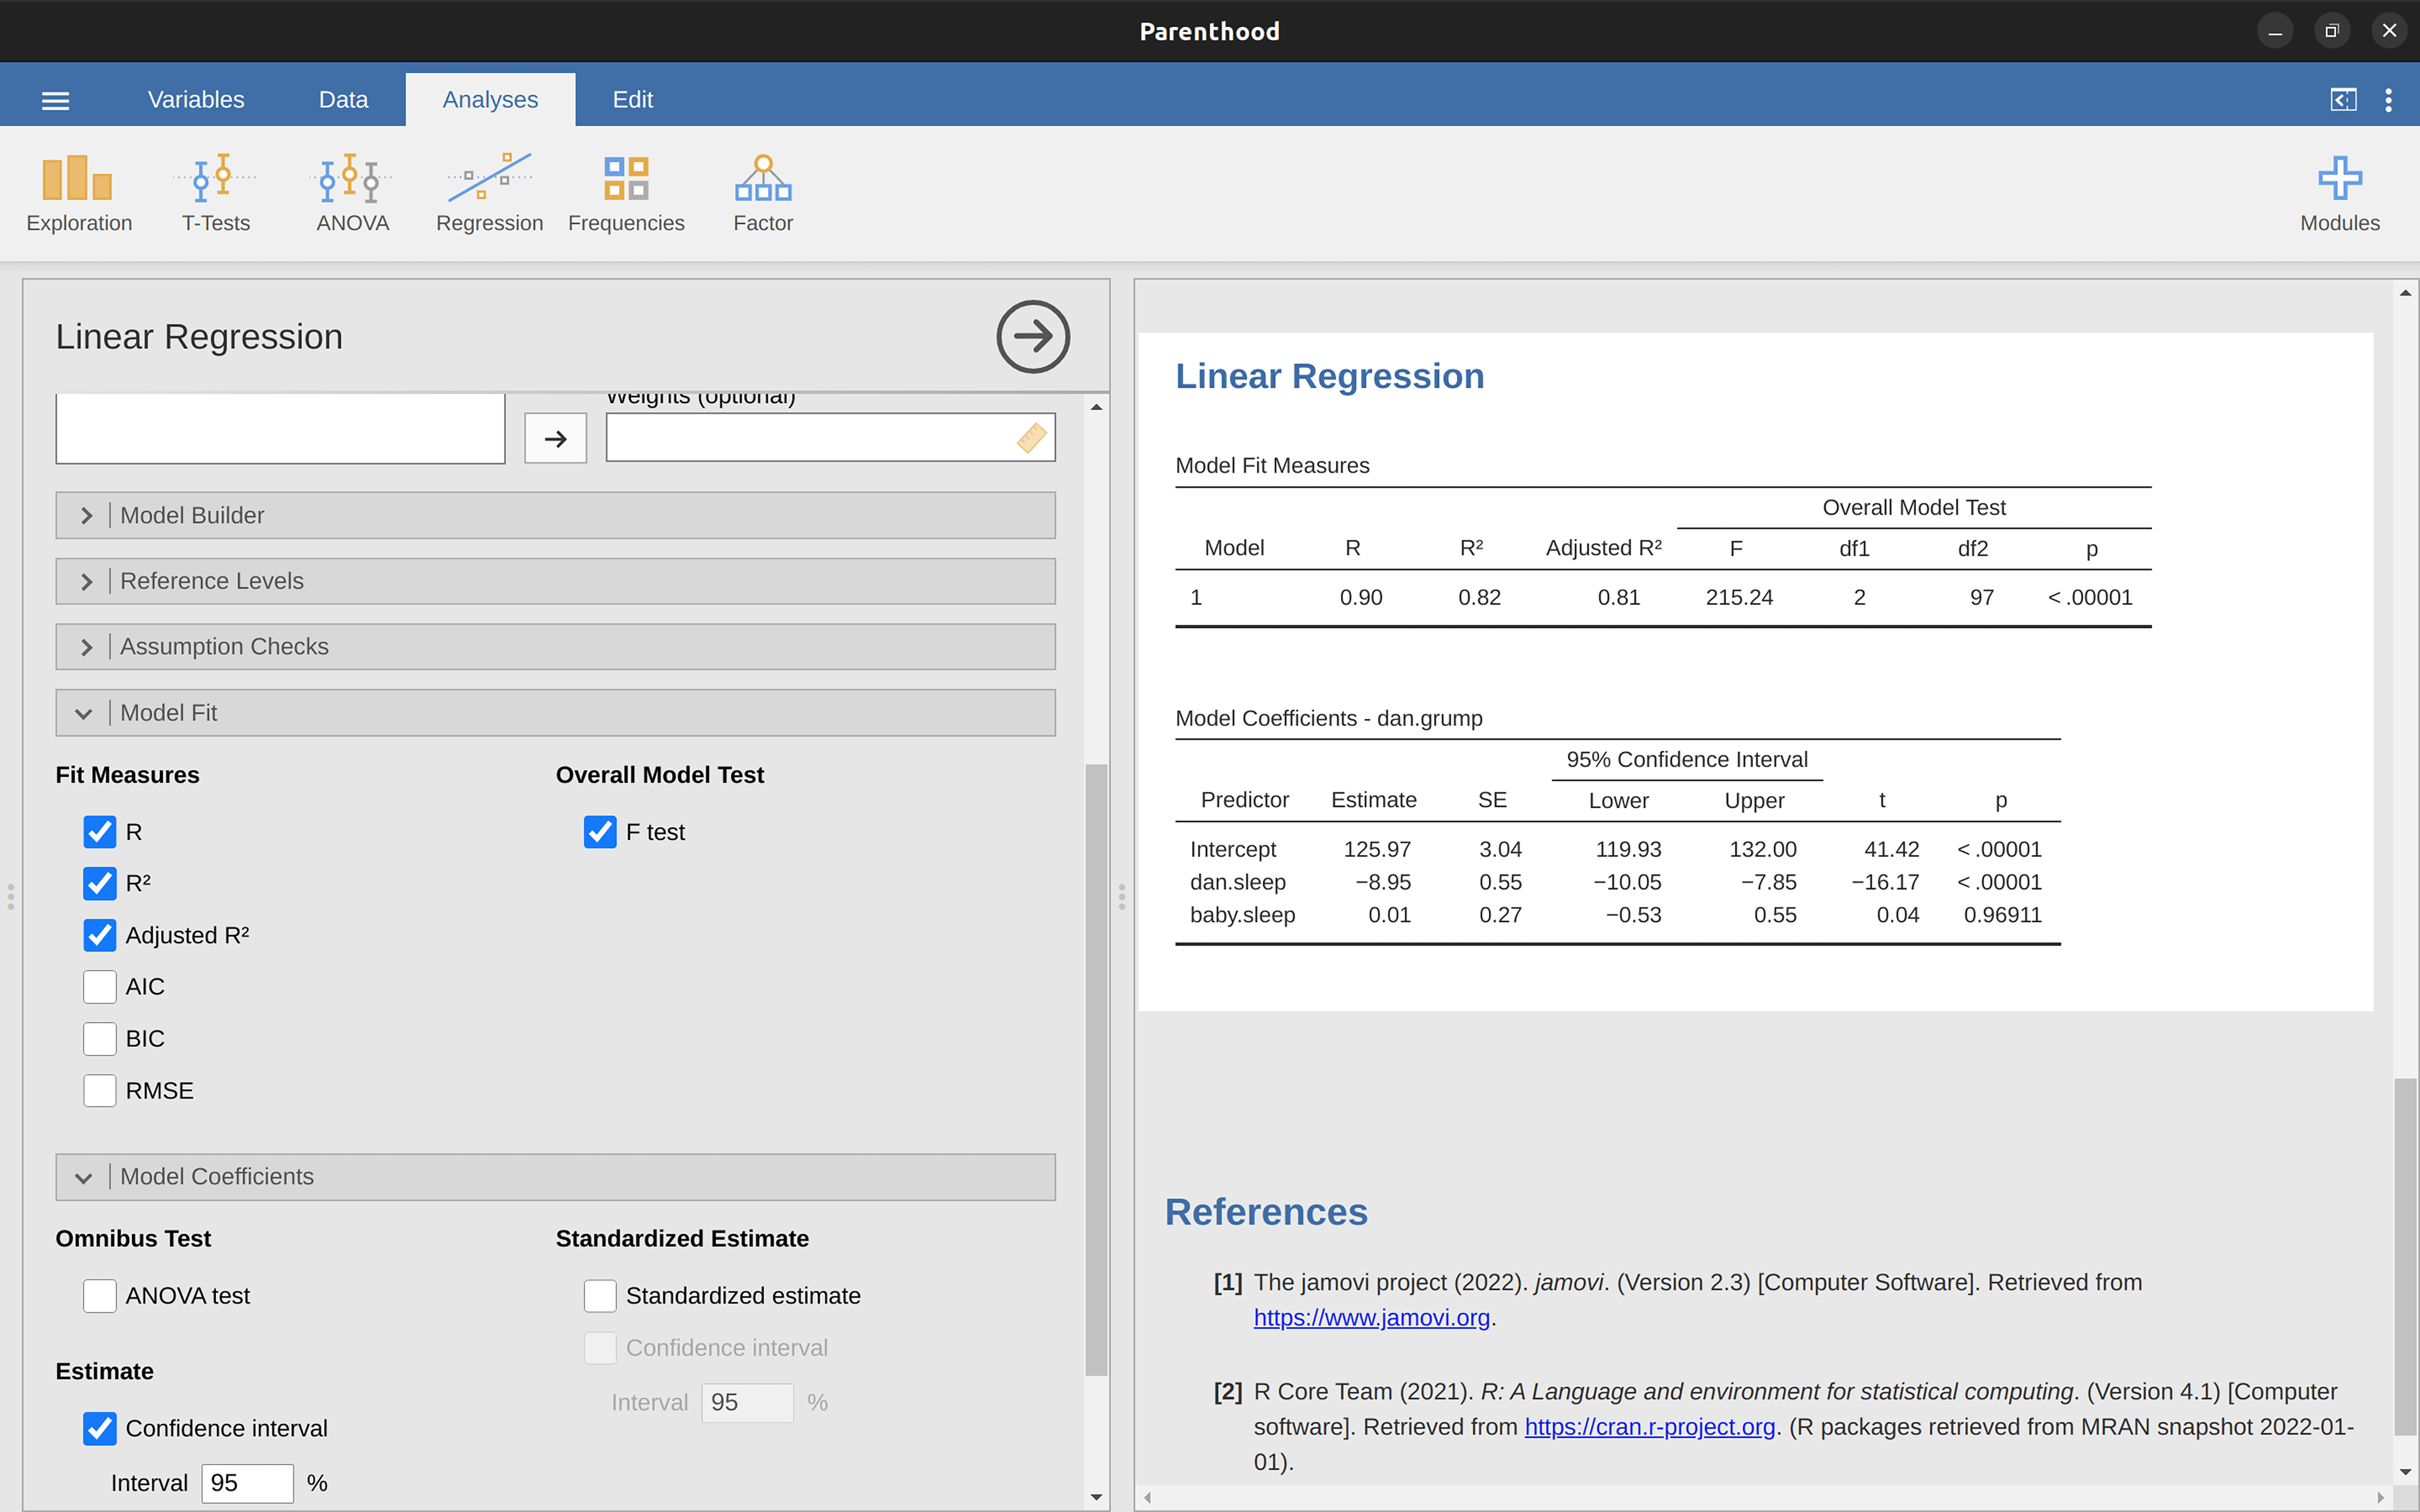Switch to the Variables tab
Viewport: 2420px width, 1512px height.
[196, 100]
